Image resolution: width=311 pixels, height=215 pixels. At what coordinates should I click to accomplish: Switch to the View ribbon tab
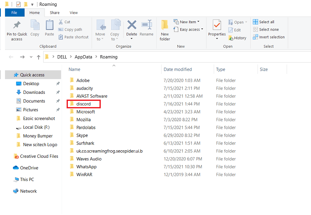point(74,12)
